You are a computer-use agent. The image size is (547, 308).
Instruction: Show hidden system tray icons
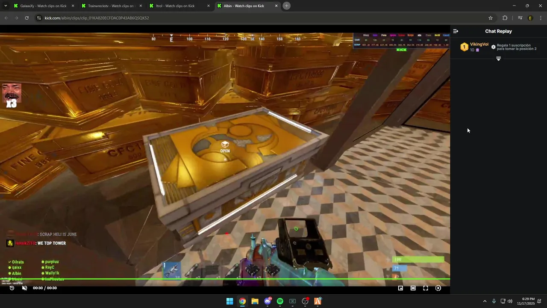[485, 301]
